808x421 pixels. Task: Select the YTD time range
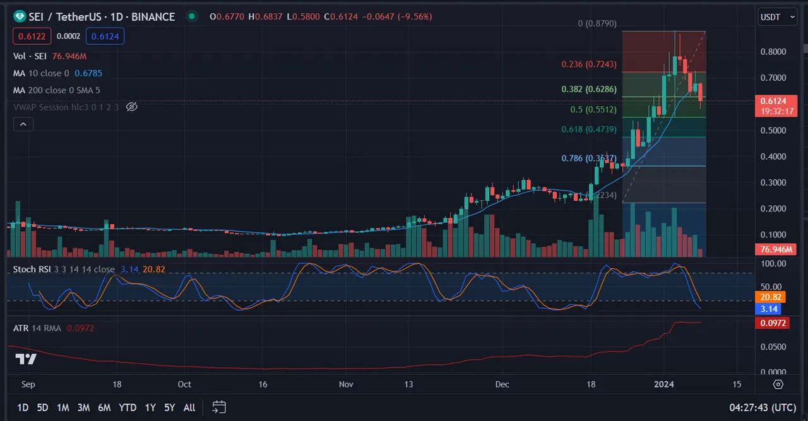coord(128,408)
